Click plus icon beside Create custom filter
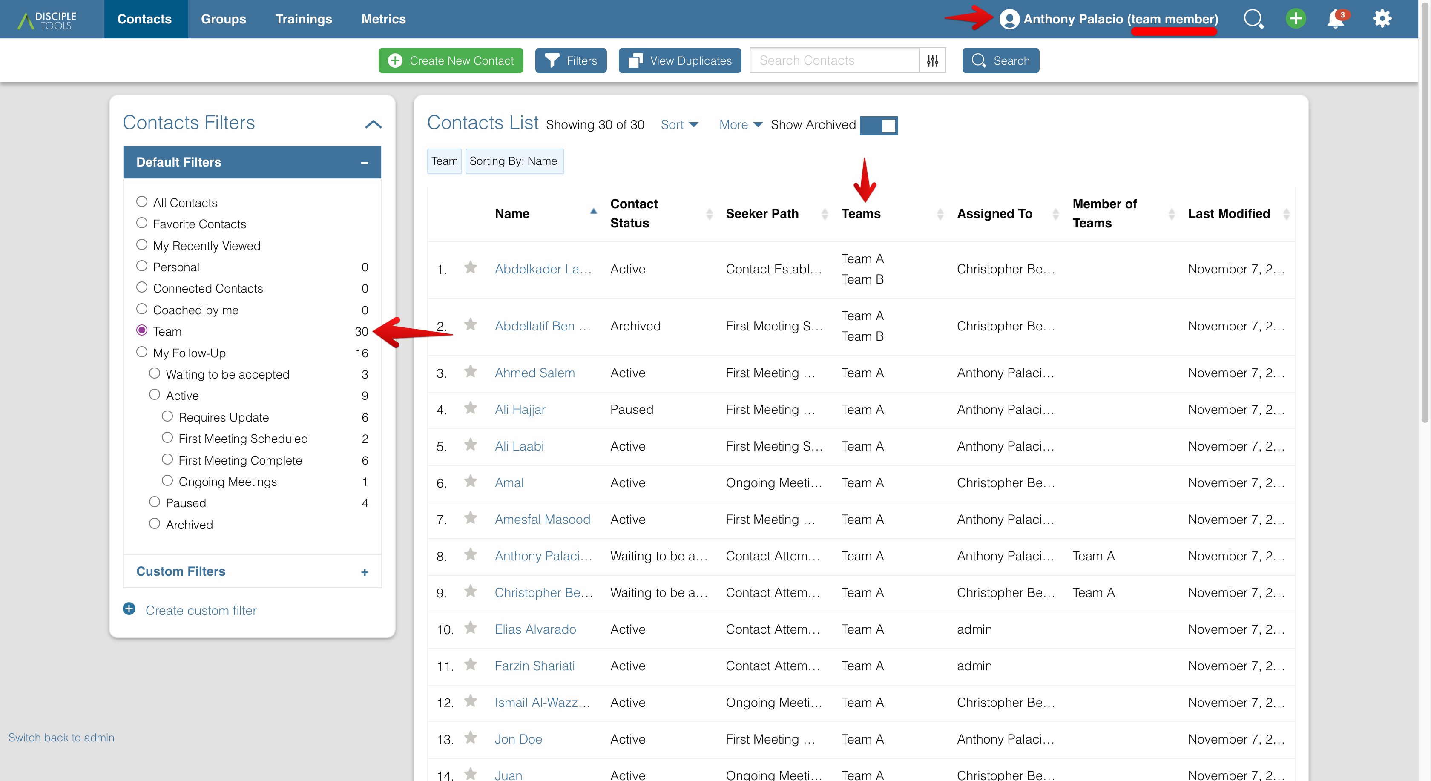 tap(129, 609)
